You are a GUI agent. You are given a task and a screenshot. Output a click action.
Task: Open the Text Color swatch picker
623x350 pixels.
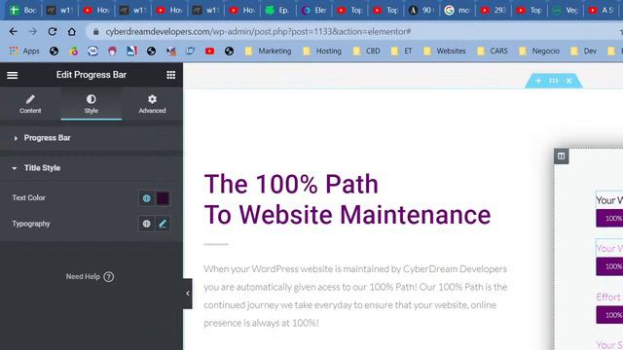click(x=163, y=198)
